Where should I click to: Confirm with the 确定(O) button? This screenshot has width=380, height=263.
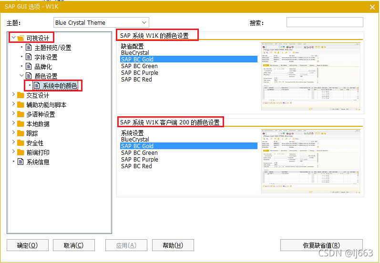click(x=27, y=245)
